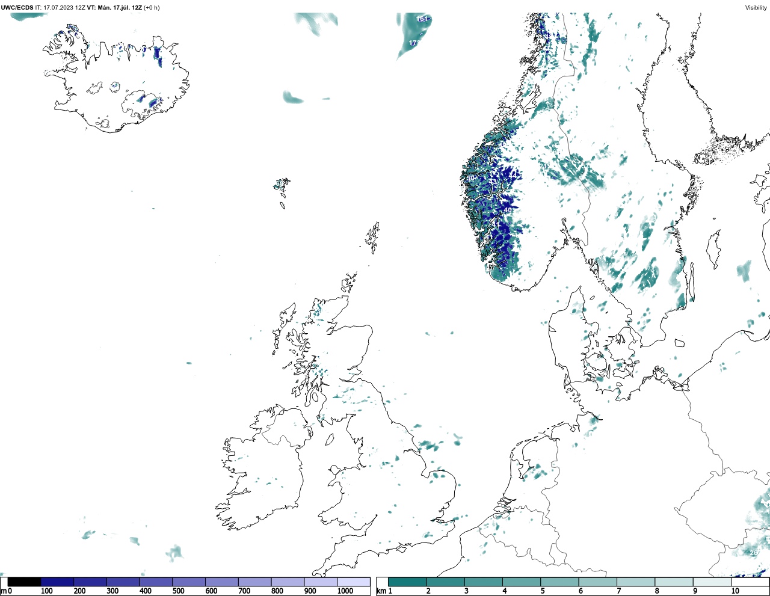Select the 9–10 km lightest teal swatch
770x596 pixels.
[x=712, y=582]
